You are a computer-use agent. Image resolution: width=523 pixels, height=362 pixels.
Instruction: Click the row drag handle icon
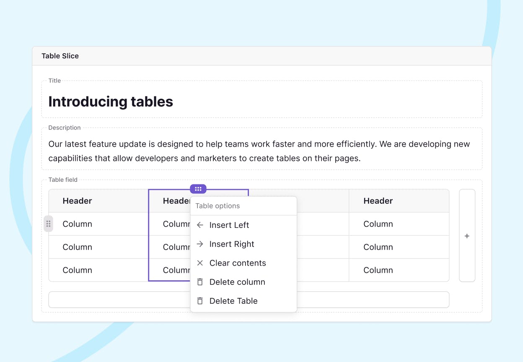(x=49, y=224)
